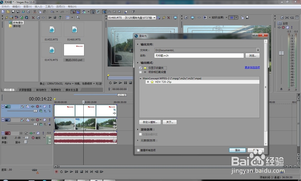Click audio track 3 automation gear icon
Viewport: 301px width, 181px height.
pyautogui.click(x=33, y=138)
